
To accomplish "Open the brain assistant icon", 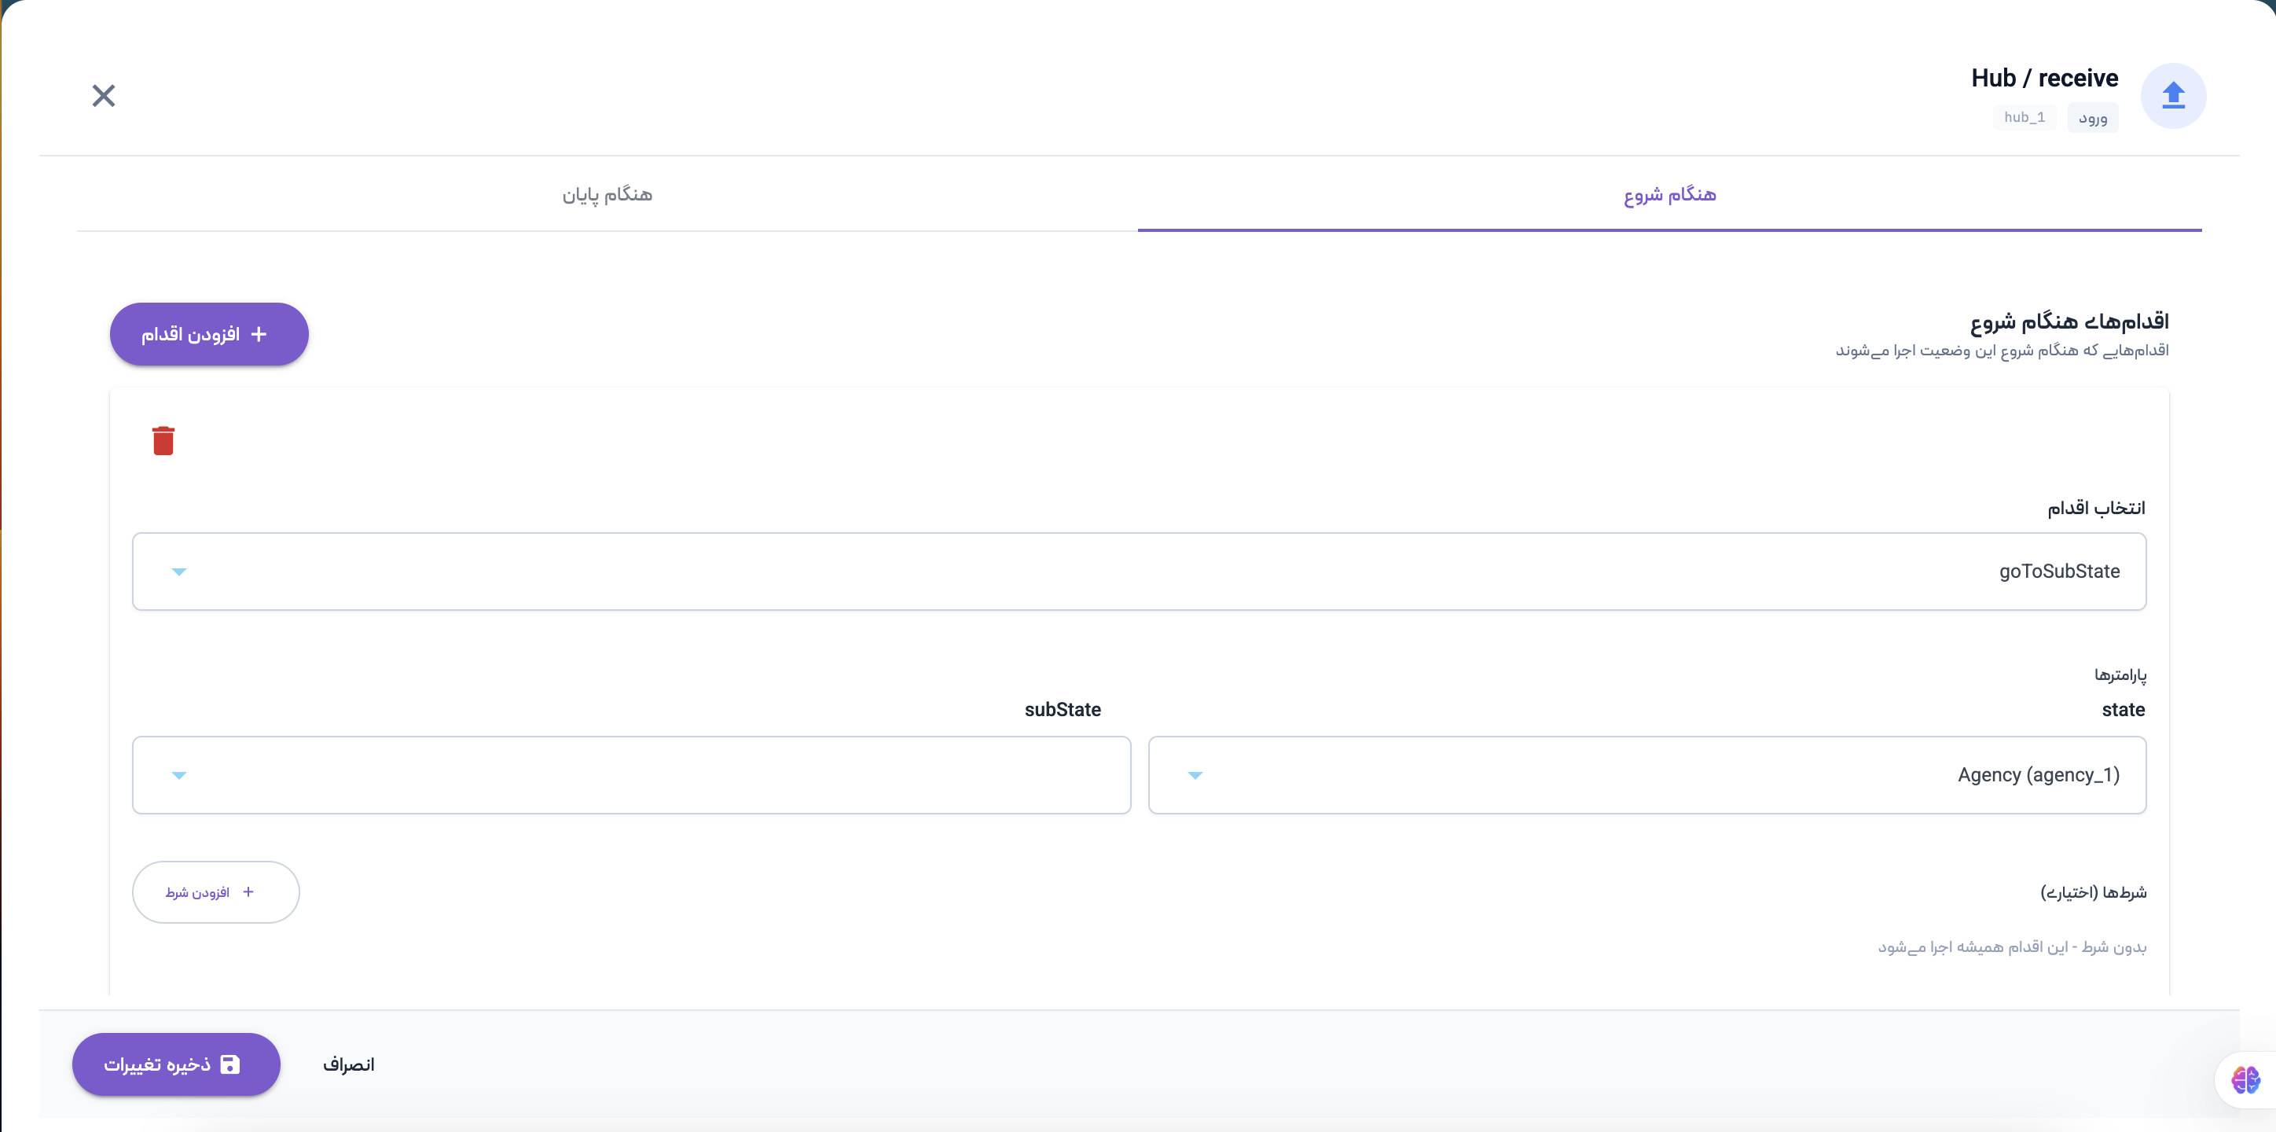I will 2245,1079.
